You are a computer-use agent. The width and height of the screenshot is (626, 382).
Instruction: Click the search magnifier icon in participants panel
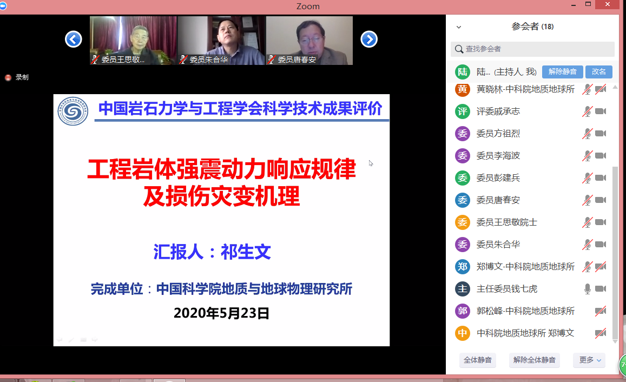459,49
